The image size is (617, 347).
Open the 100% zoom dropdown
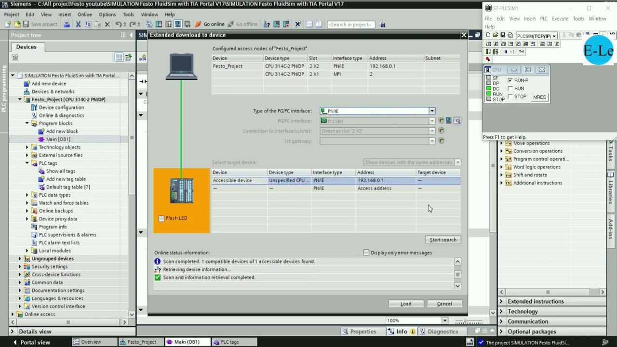click(444, 320)
